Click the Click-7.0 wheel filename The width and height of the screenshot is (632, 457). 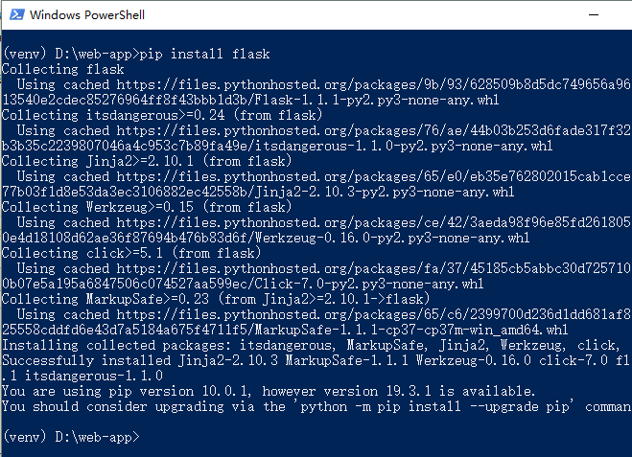coord(369,284)
